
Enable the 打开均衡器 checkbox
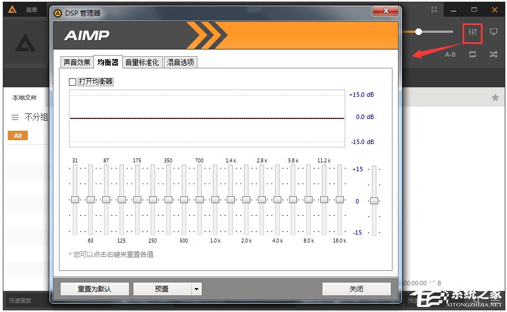point(72,82)
